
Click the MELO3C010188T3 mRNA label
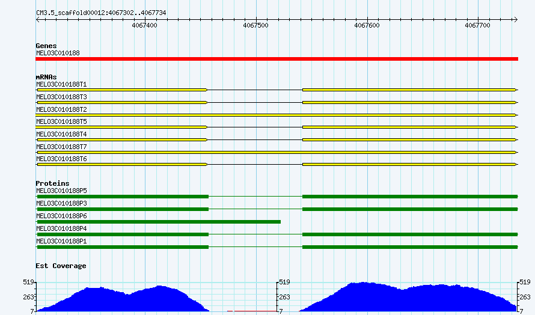click(61, 97)
